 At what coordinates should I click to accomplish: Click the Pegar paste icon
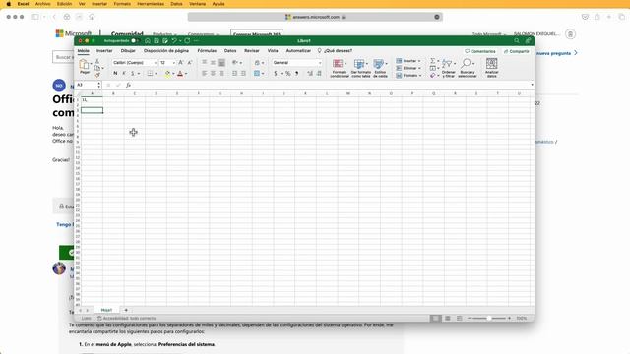tap(84, 64)
